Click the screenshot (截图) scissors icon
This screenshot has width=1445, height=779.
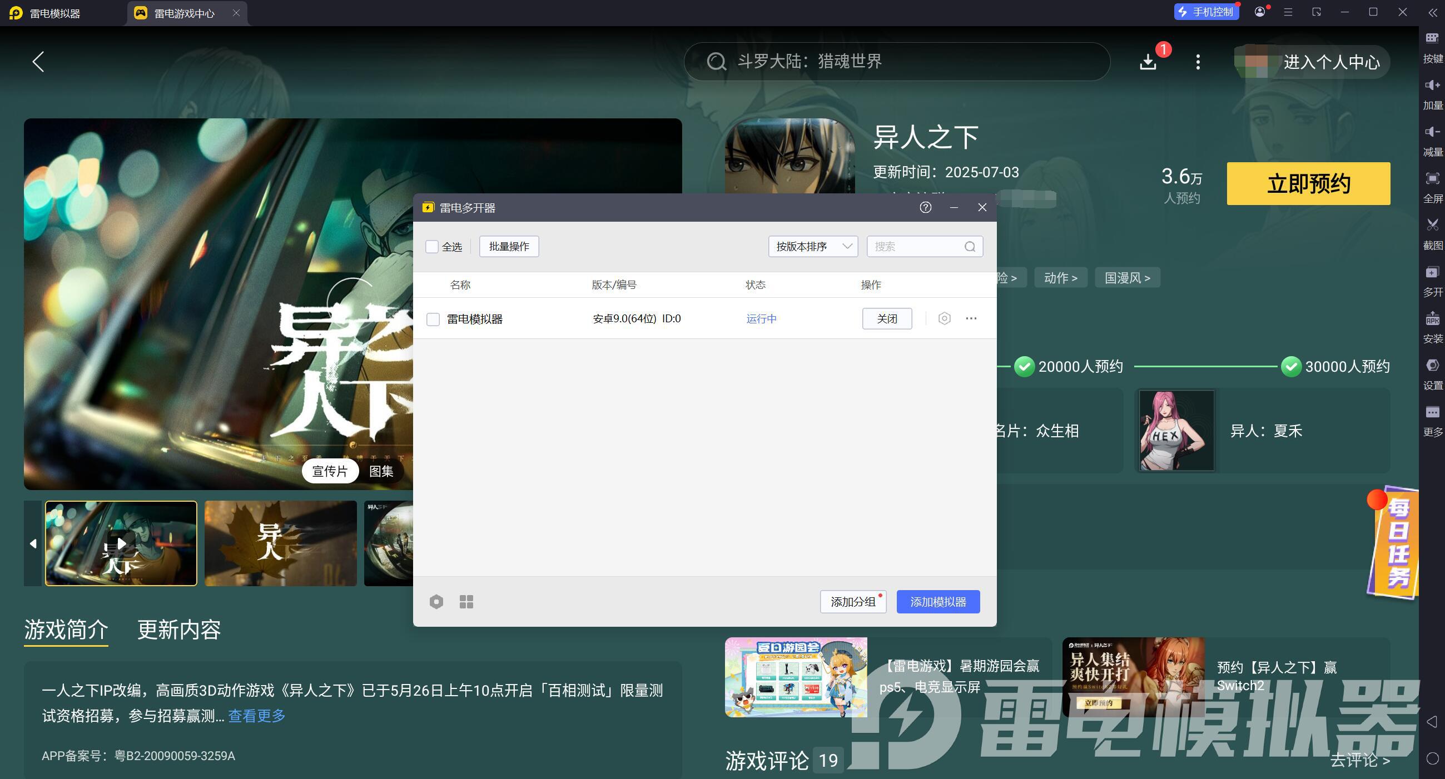pos(1432,225)
